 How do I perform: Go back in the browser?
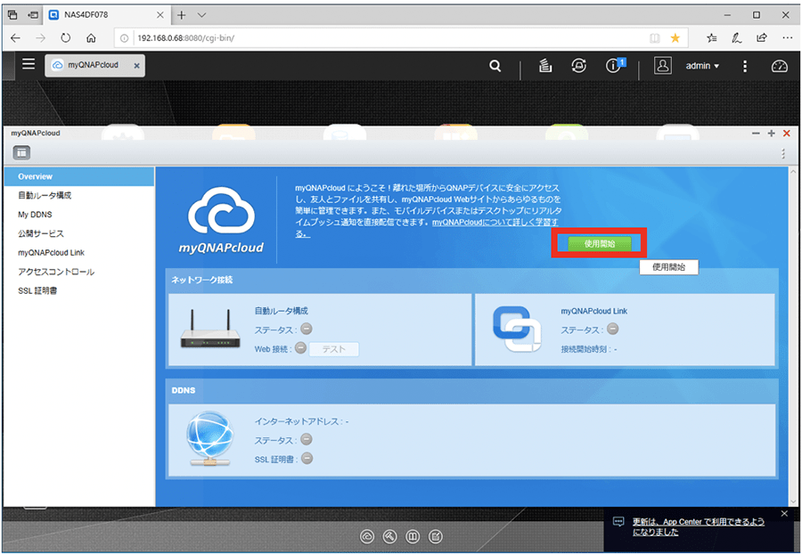(16, 38)
